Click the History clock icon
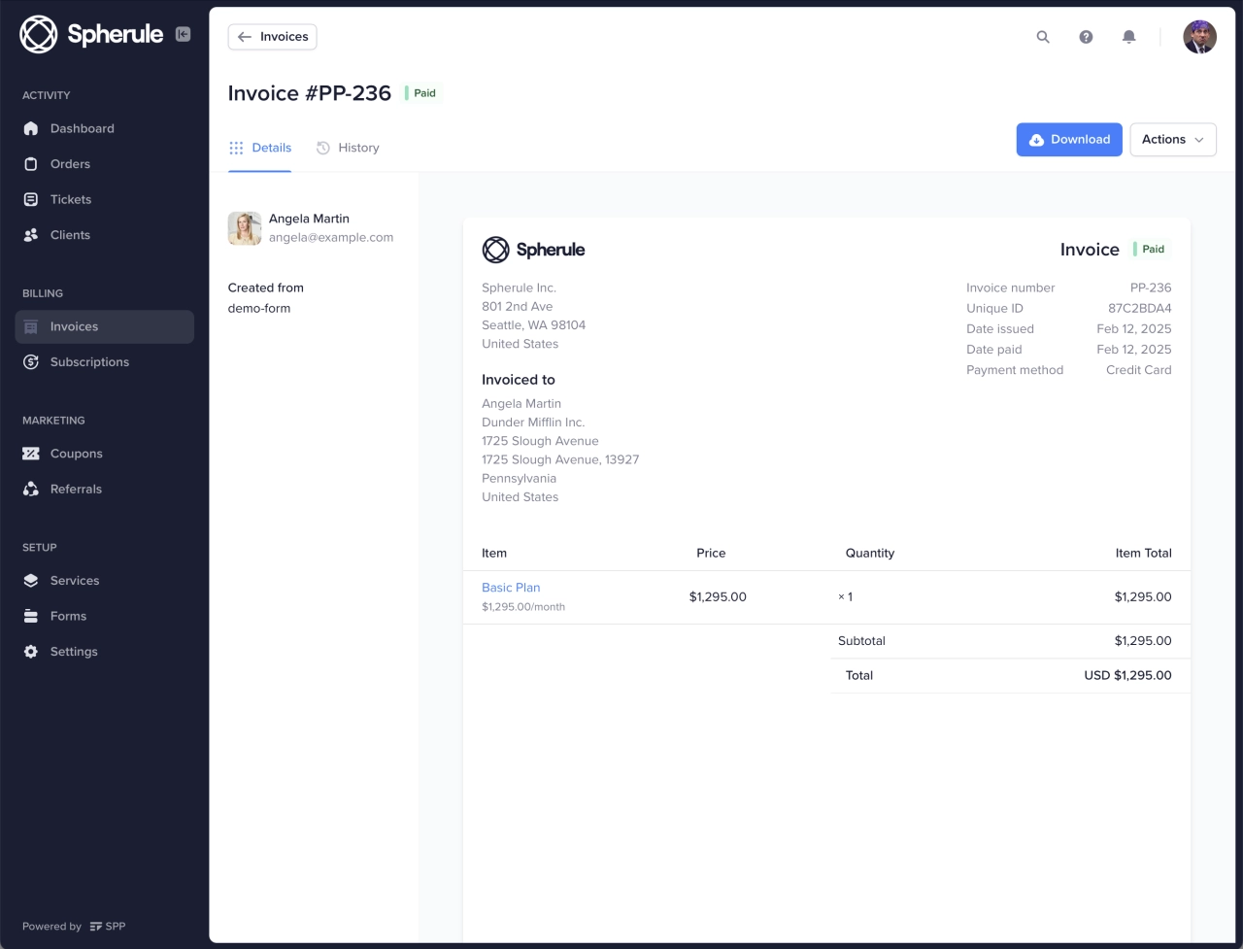This screenshot has height=949, width=1243. pos(323,148)
